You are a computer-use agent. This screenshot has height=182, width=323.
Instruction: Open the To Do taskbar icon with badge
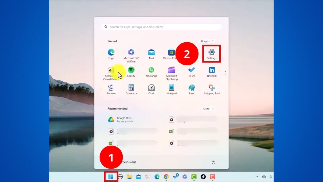click(x=175, y=177)
